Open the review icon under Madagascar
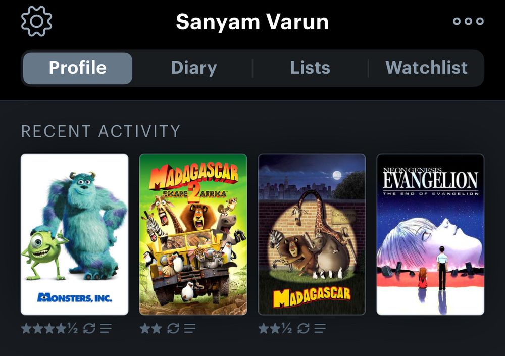The image size is (505, 356). [x=320, y=329]
